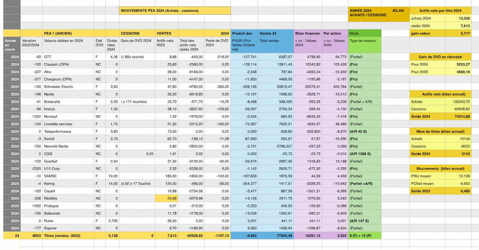Select the total ventes 77254,48 cell
Viewport: 479px width, 250px height.
coord(275,236)
